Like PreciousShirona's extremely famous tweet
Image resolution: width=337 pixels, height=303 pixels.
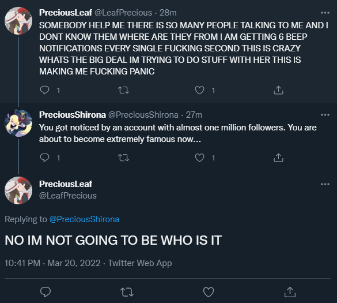coord(199,158)
